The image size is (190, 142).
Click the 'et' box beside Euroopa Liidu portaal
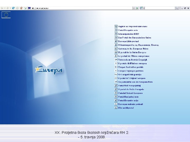(116, 41)
